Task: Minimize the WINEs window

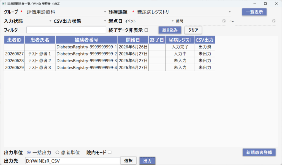Action: pos(255,4)
